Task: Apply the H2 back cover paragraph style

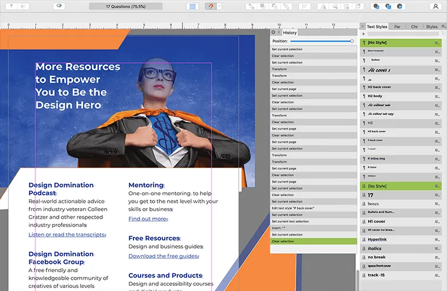Action: pyautogui.click(x=379, y=87)
